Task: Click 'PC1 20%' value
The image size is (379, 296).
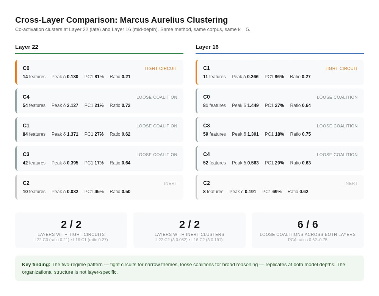Action: point(274,163)
